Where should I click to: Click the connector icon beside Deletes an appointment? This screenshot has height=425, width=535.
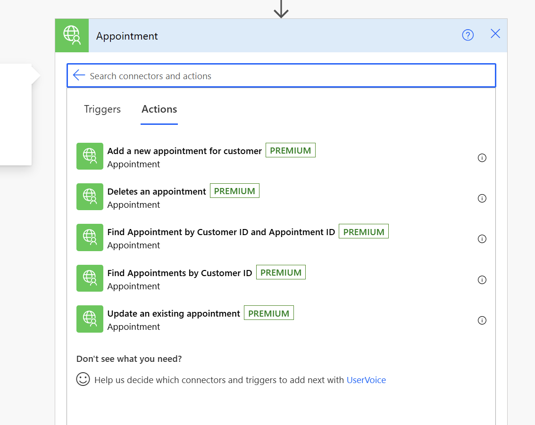coord(90,196)
